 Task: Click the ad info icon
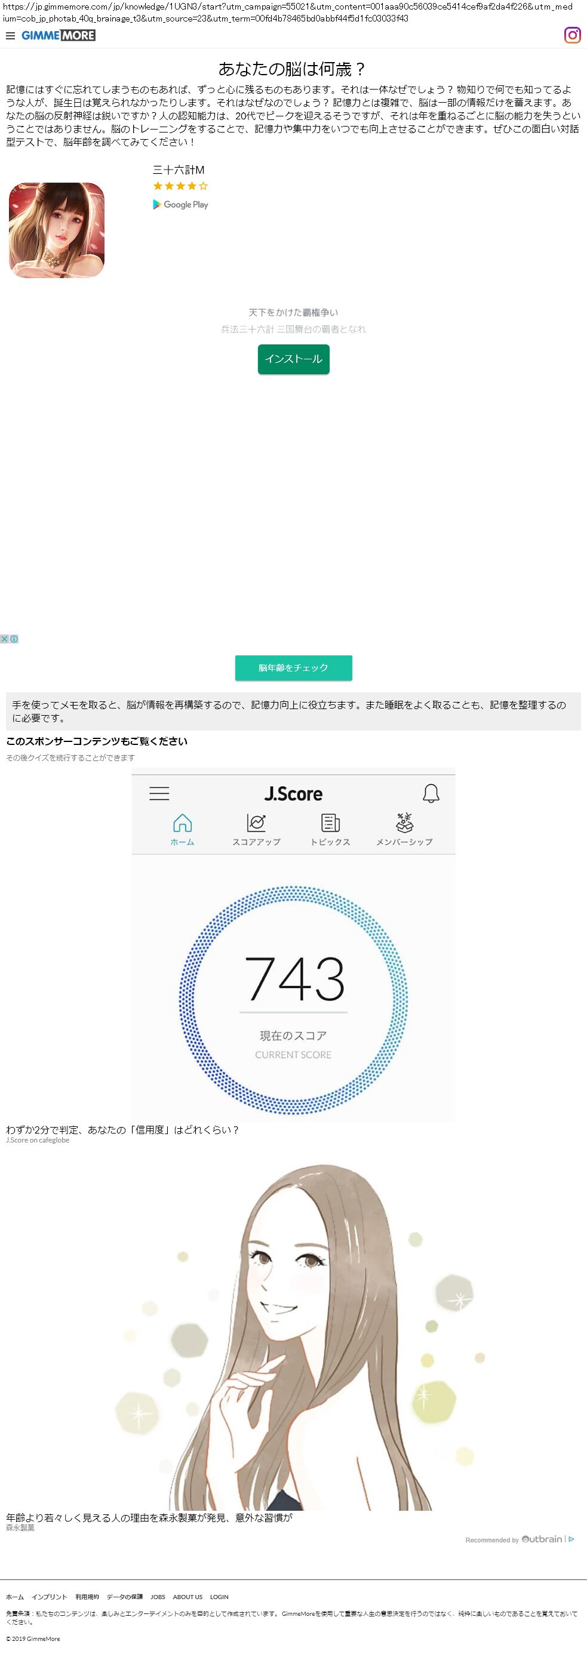pyautogui.click(x=14, y=639)
